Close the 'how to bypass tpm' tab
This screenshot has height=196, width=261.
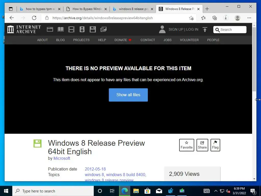pyautogui.click(x=59, y=9)
